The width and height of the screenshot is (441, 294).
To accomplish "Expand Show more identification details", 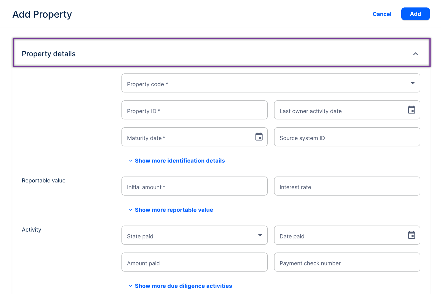I will [179, 161].
